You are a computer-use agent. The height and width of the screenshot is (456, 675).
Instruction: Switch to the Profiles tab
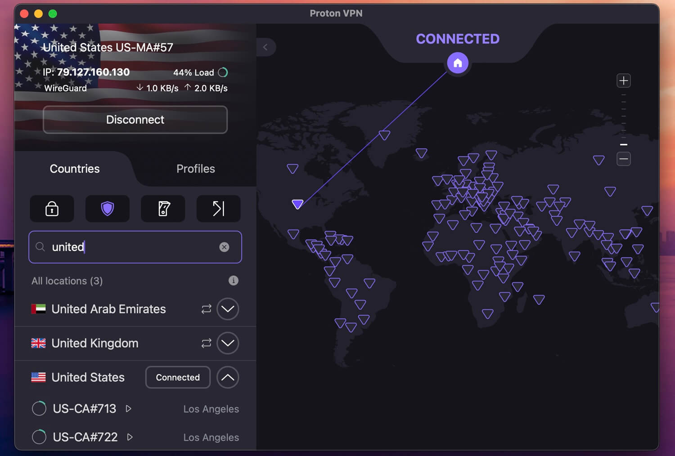pos(195,169)
